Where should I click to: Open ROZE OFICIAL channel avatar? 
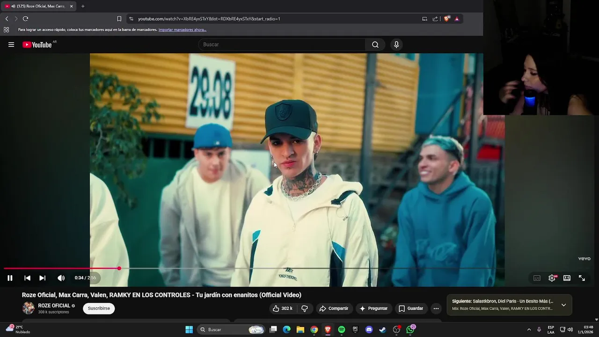[x=29, y=308]
